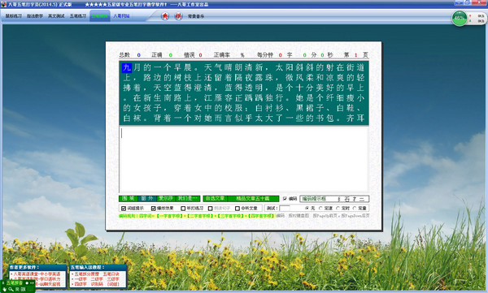Click the white dot icon on IME bar
The width and height of the screenshot is (488, 293).
pos(27,283)
